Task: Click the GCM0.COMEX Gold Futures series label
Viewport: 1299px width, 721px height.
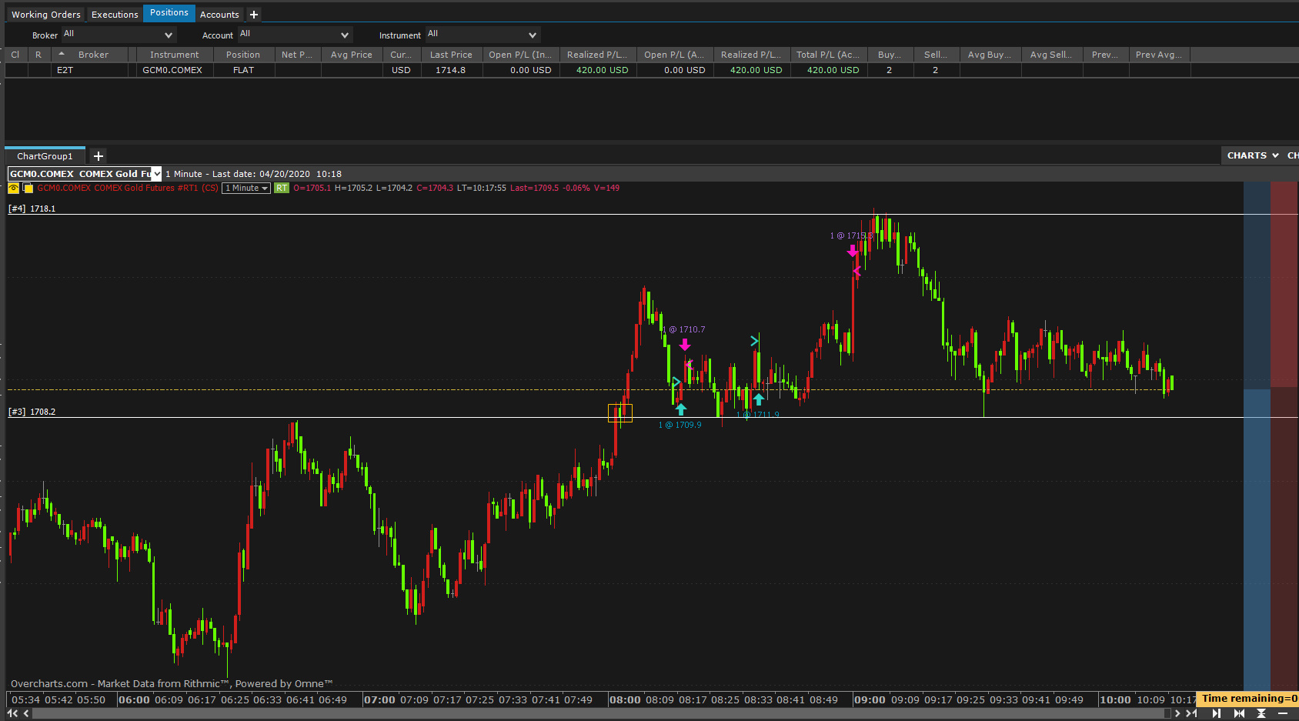Action: (x=128, y=189)
